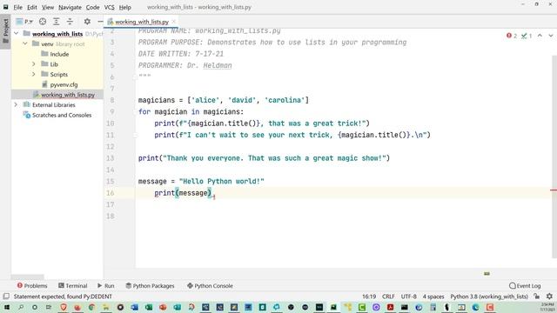The height and width of the screenshot is (313, 557).
Task: Expand the Scripts folder arrow
Action: tap(34, 75)
